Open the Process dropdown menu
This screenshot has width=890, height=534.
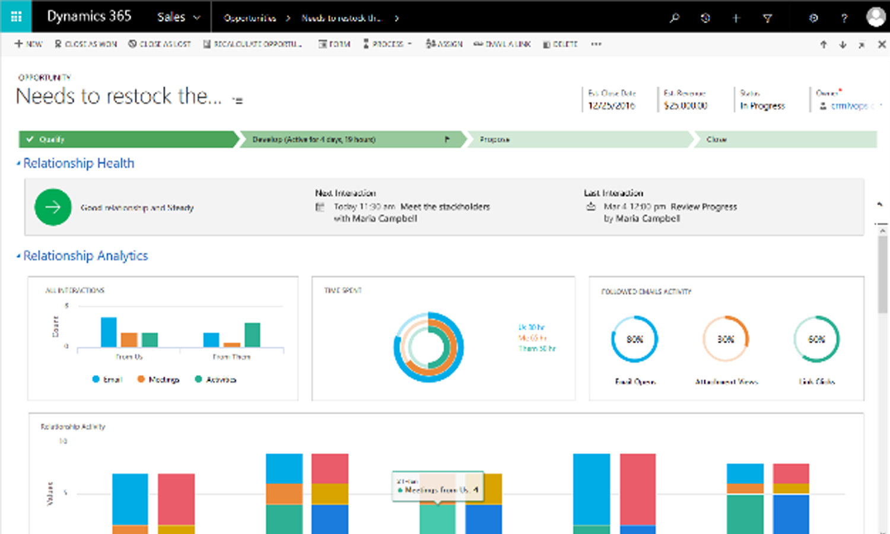coord(387,44)
